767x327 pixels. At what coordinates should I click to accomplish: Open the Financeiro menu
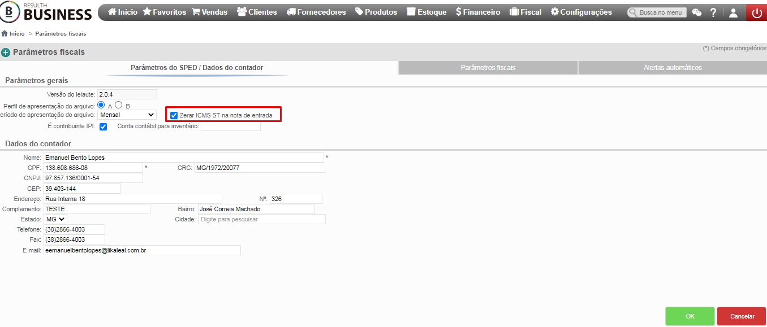point(478,12)
